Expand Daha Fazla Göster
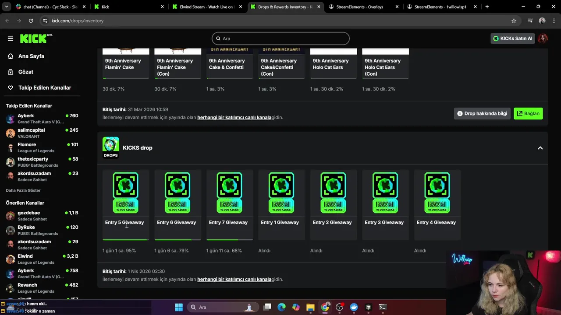The width and height of the screenshot is (561, 315). pyautogui.click(x=23, y=190)
